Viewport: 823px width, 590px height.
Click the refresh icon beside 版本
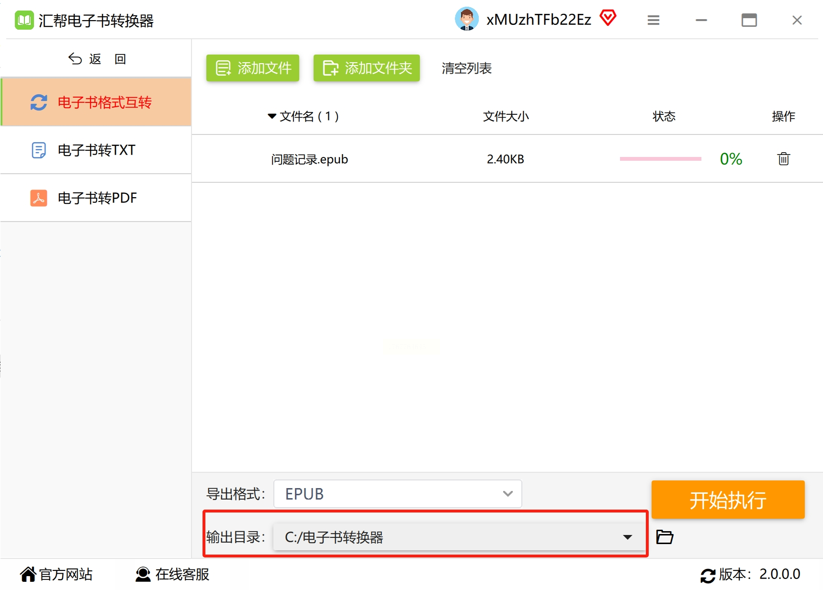(x=708, y=576)
